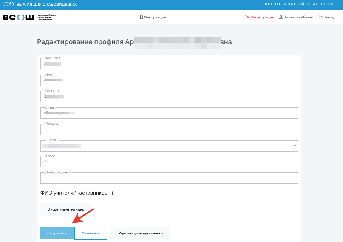
Task: Click the glasses icon for visually impaired version
Action: (x=8, y=5)
